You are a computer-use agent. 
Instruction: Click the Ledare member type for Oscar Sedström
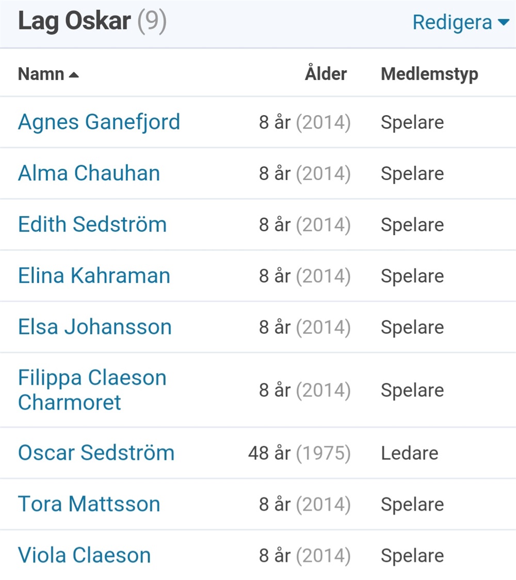coord(410,453)
